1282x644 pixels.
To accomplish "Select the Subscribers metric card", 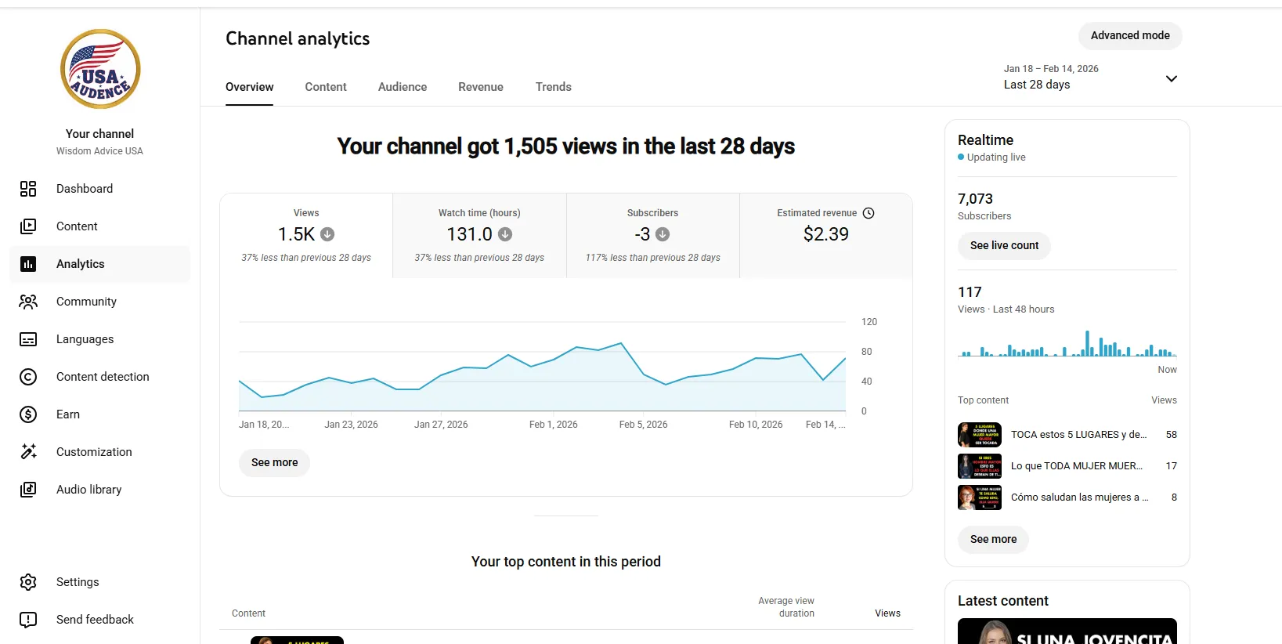I will coord(652,235).
